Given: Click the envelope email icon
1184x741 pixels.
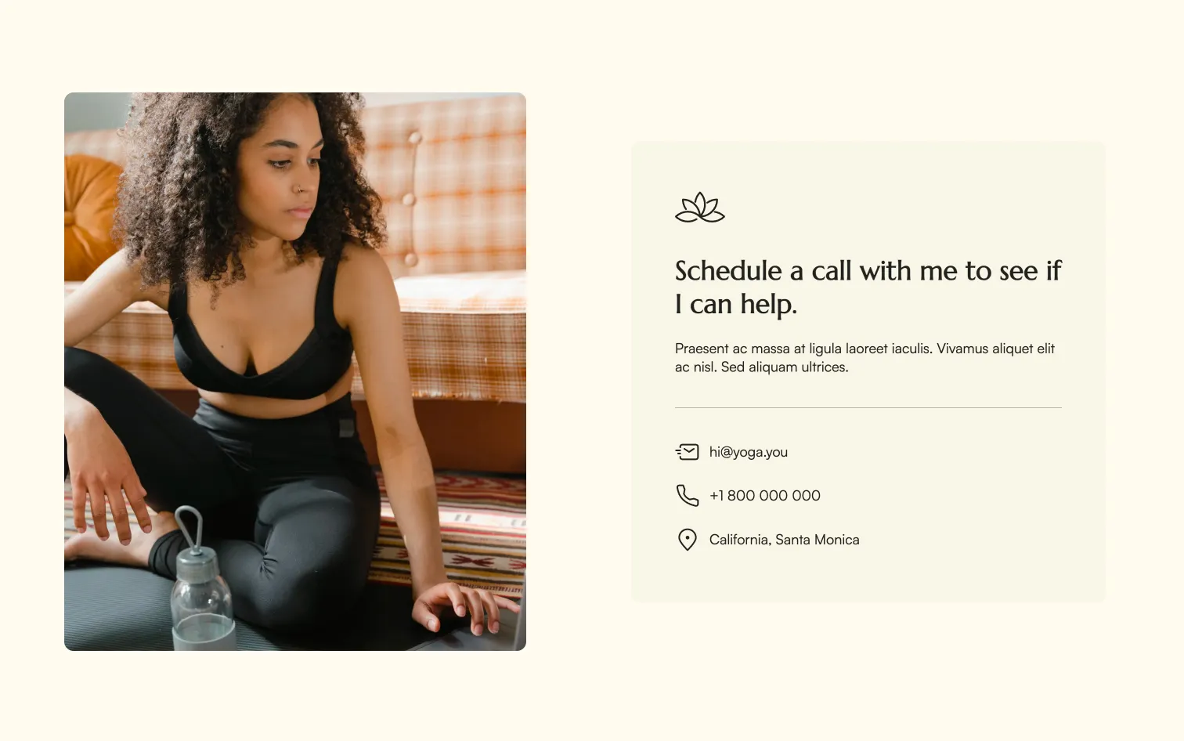Looking at the screenshot, I should coord(687,452).
